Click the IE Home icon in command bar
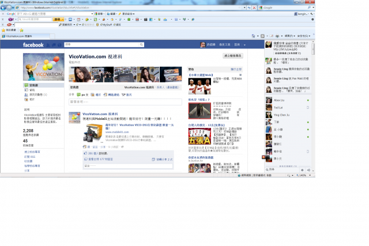 pyautogui.click(x=253, y=36)
